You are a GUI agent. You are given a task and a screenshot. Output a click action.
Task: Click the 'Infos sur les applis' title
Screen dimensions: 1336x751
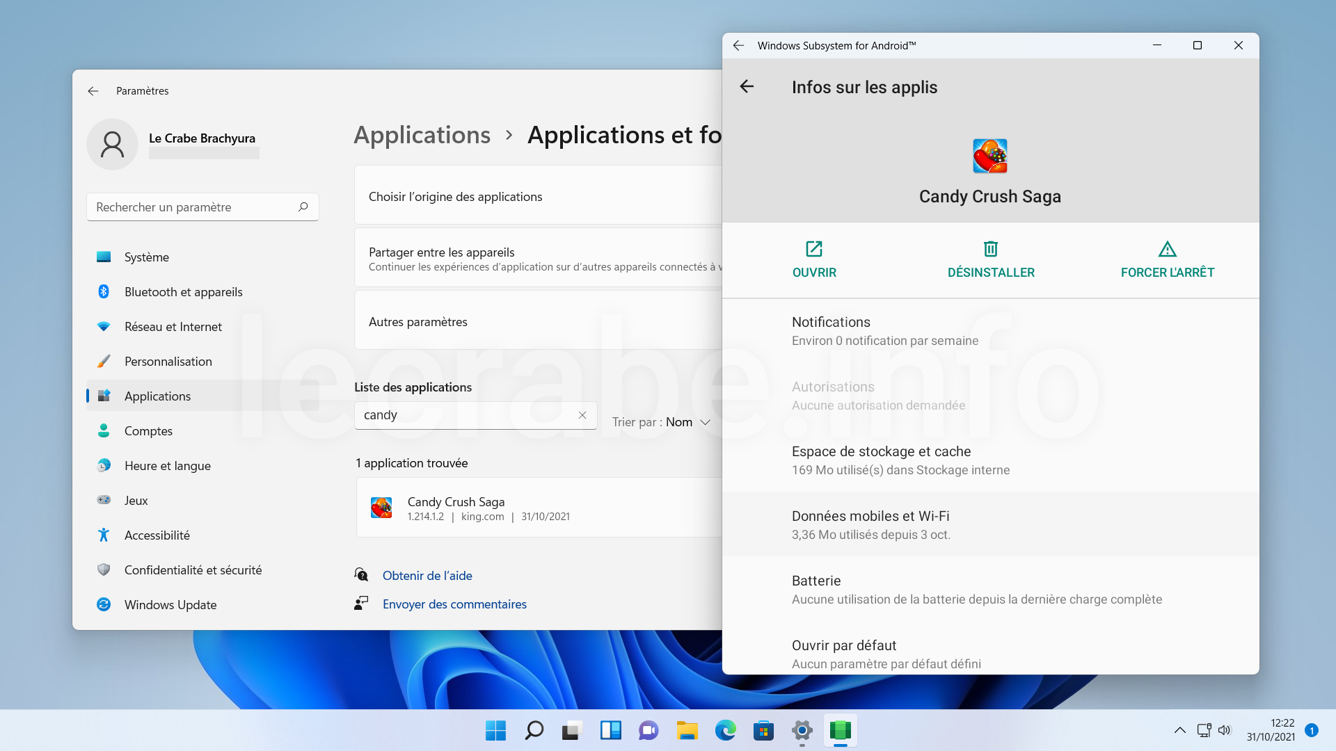pos(864,87)
